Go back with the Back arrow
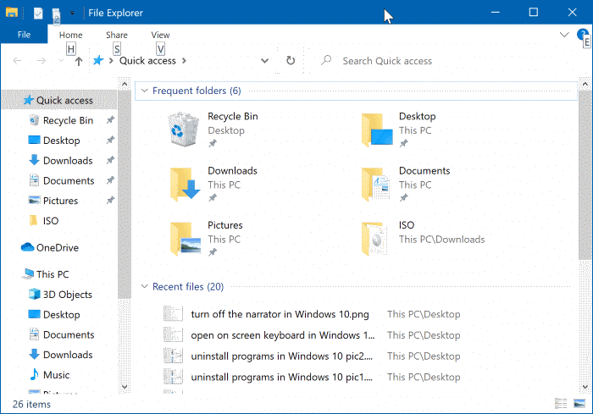Screen dimensions: 593x414 [x=17, y=60]
